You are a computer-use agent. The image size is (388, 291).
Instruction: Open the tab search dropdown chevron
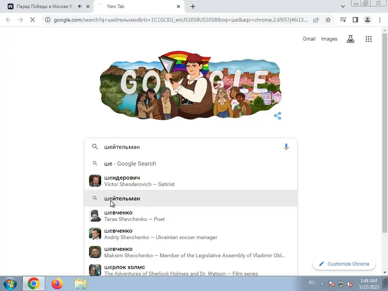343,6
